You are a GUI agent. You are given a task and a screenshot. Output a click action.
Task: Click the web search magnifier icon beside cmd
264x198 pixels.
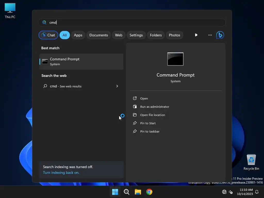coord(45,86)
